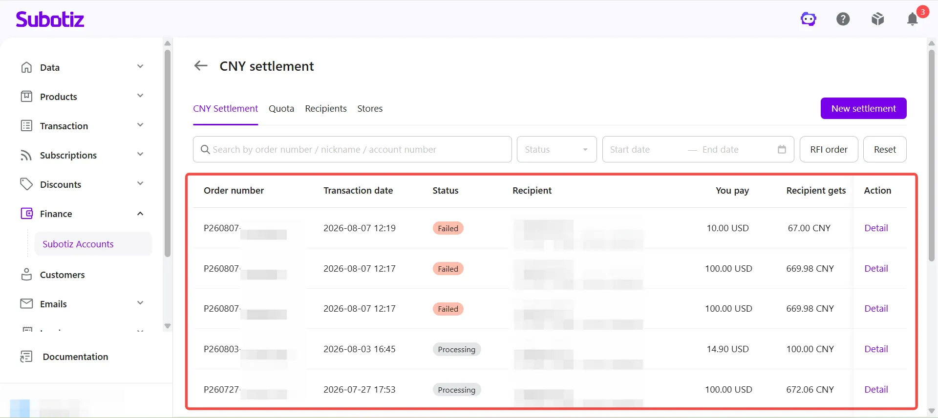The height and width of the screenshot is (418, 938).
Task: Click the Failed status badge at 12:19
Action: 448,228
